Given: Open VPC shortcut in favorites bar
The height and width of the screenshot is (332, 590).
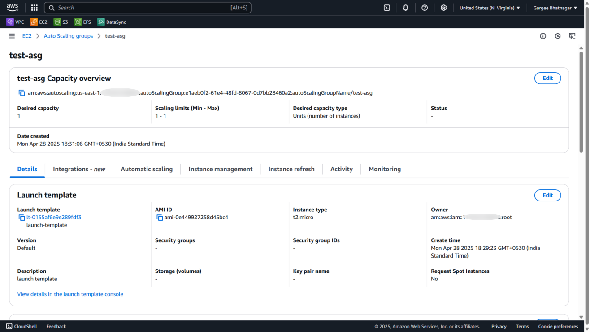Looking at the screenshot, I should pyautogui.click(x=15, y=22).
